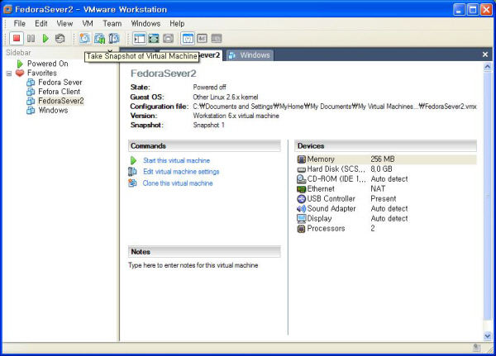Viewport: 496px width, 356px height.
Task: Click the red Power Off toolbar icon
Action: tap(17, 39)
